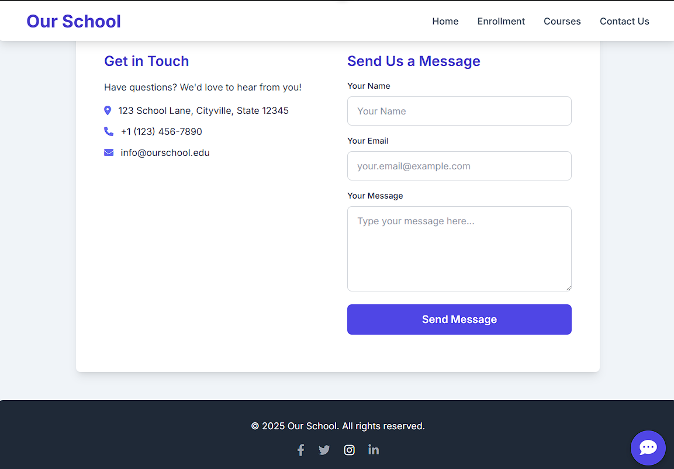Click the Our School logo title
674x469 pixels.
point(74,21)
